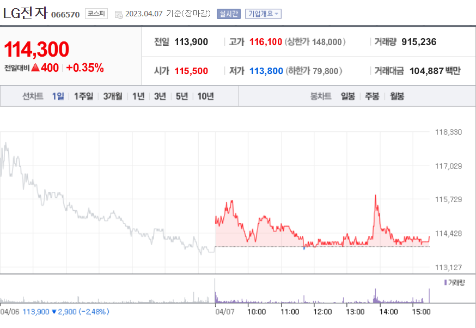Click the 2023.04.07 기준(장마감) date text
Viewport: 476px width, 328px height.
168,14
